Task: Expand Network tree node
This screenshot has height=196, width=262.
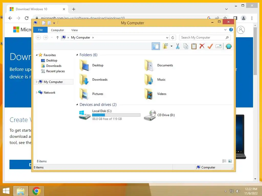Action: (x=37, y=92)
